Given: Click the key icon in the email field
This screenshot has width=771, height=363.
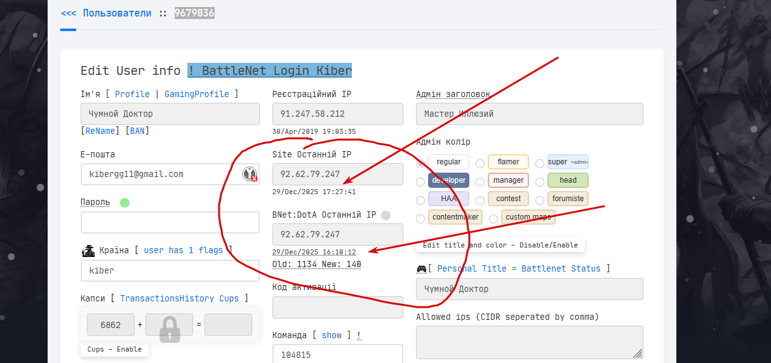Looking at the screenshot, I should point(250,174).
